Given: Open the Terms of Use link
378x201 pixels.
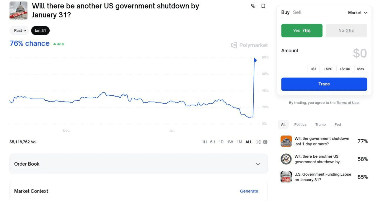Looking at the screenshot, I should tap(347, 103).
